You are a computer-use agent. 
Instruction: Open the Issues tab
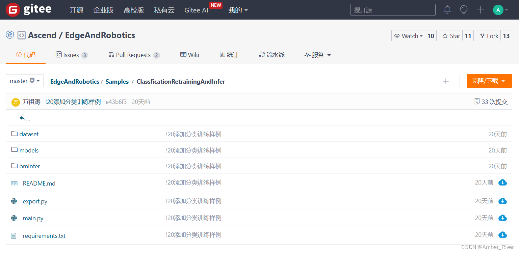[x=72, y=55]
